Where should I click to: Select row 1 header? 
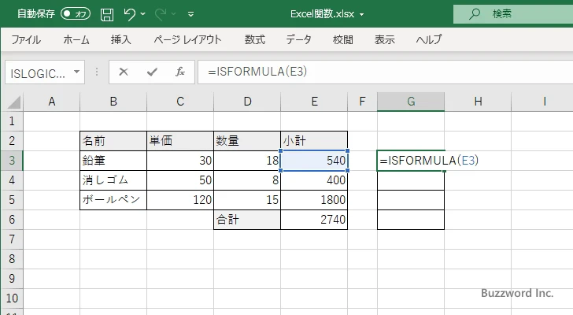pyautogui.click(x=12, y=121)
